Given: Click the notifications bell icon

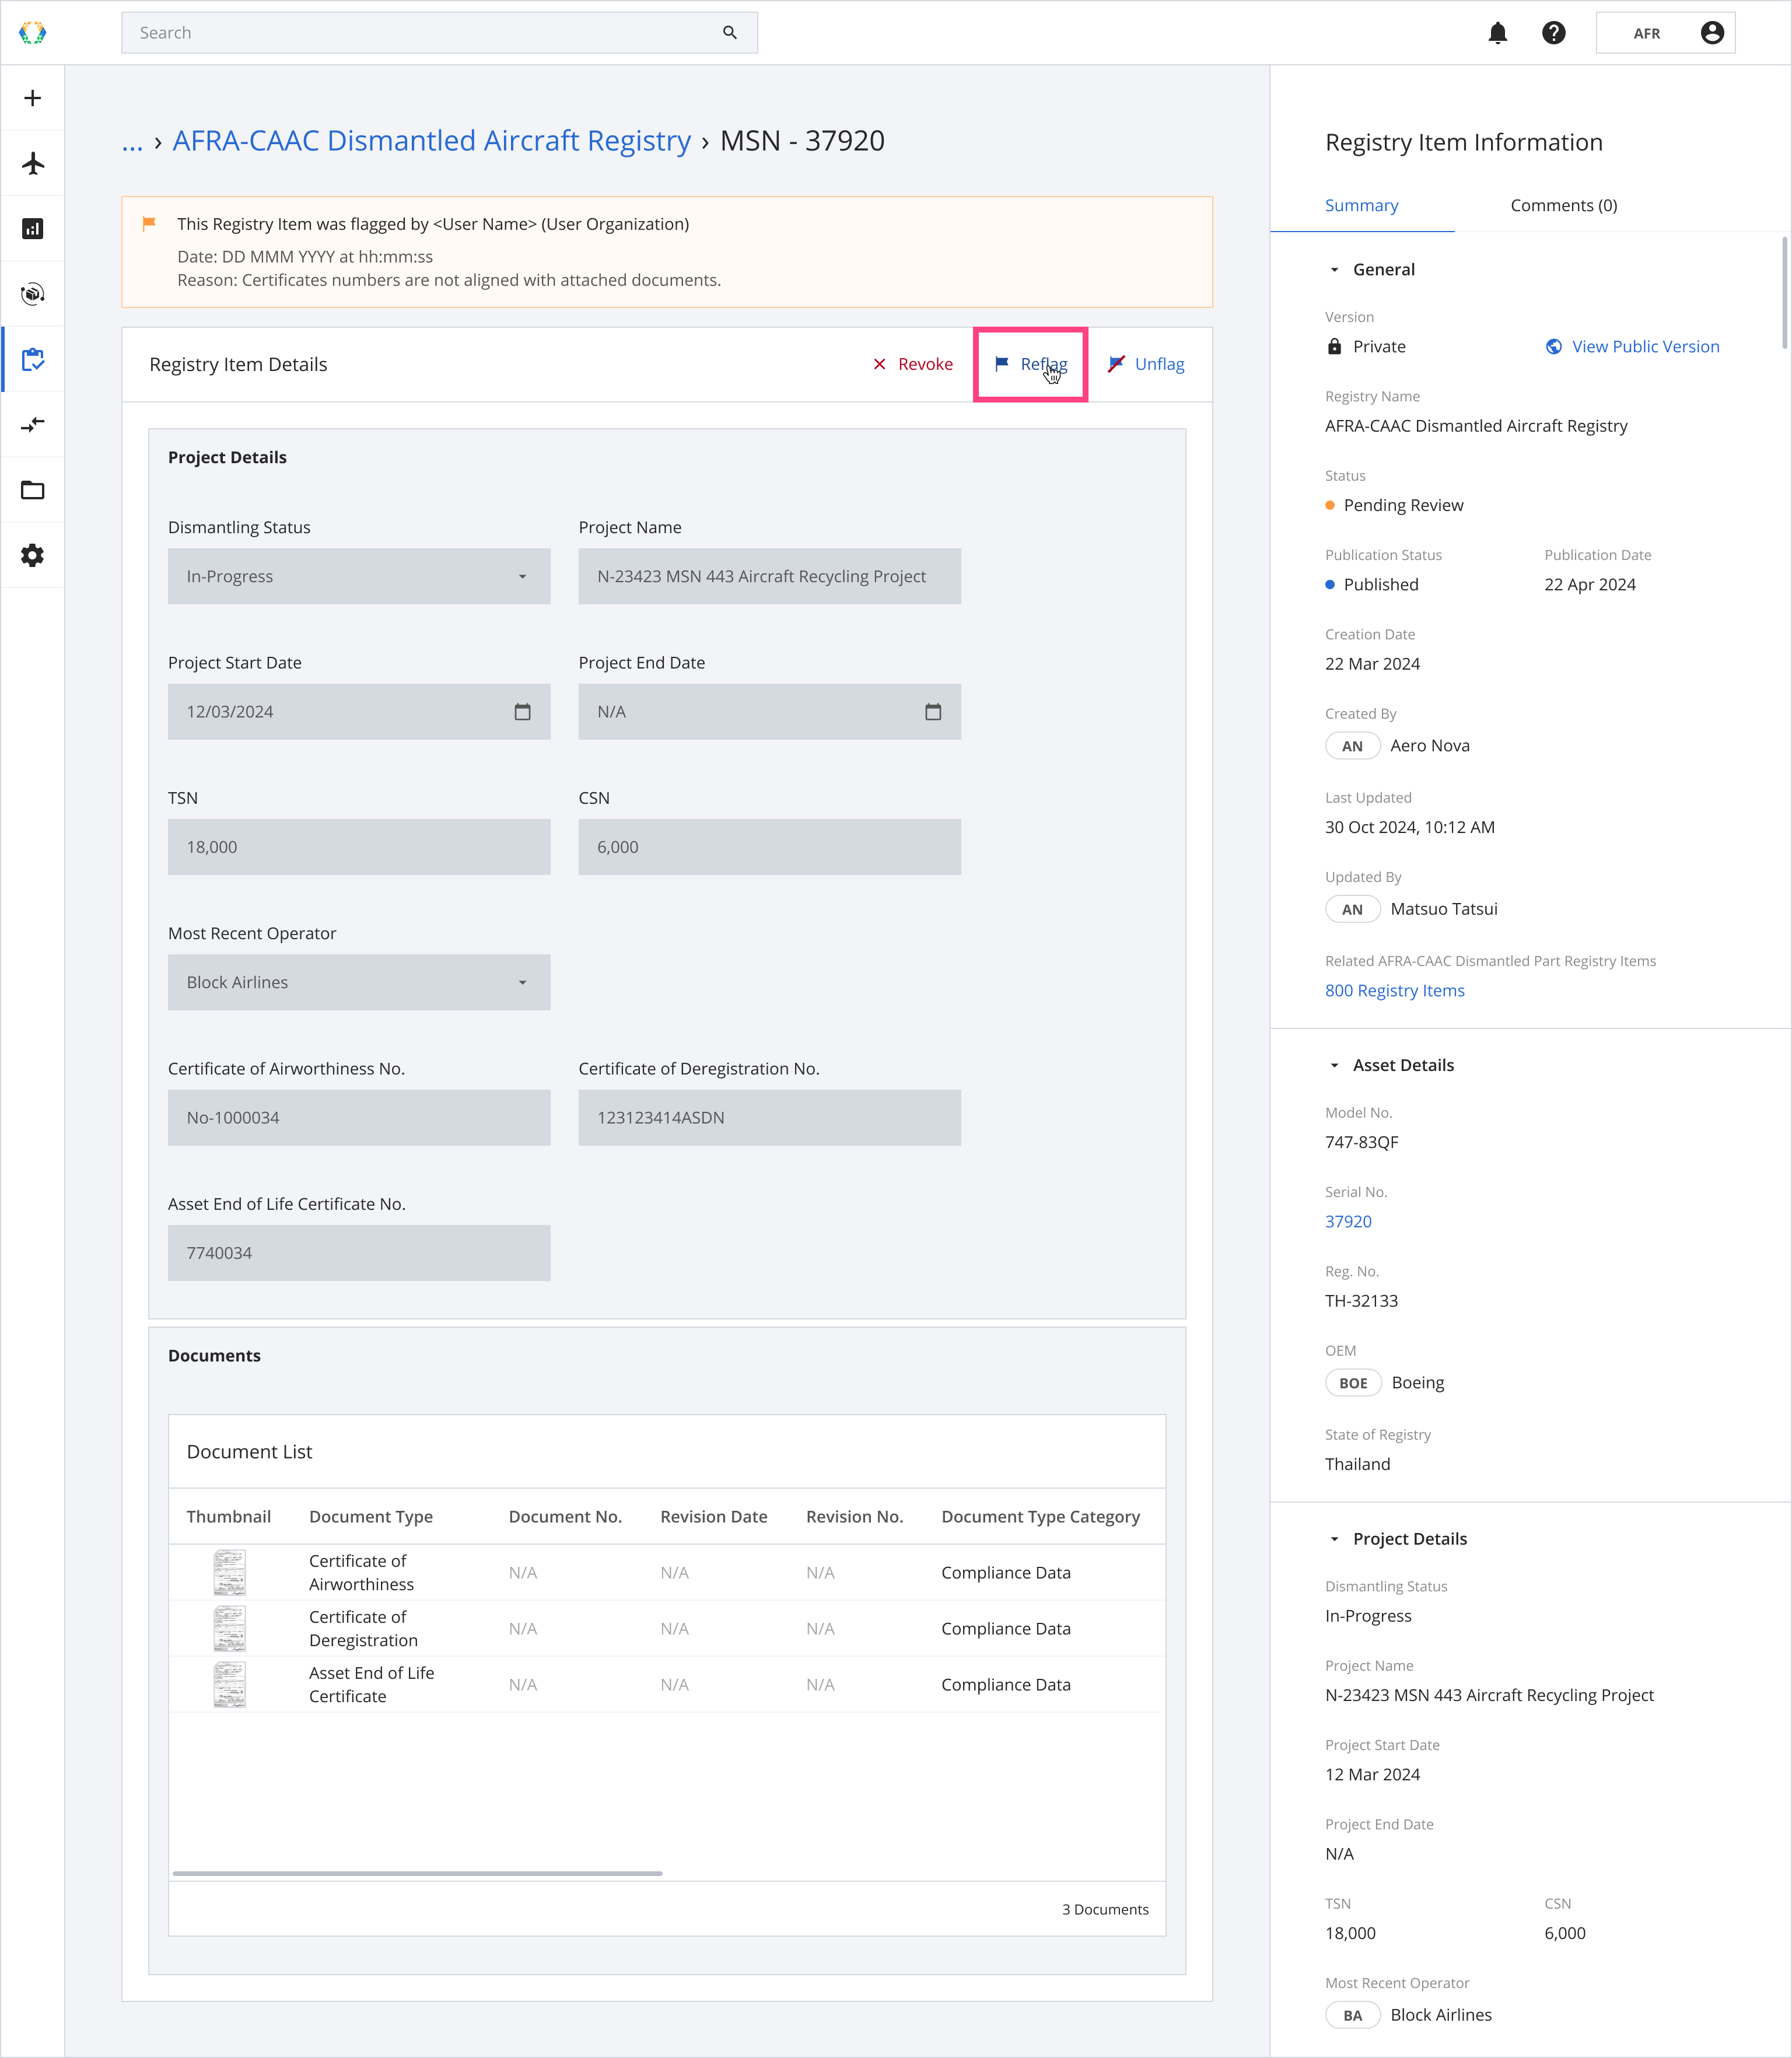Looking at the screenshot, I should (x=1497, y=33).
